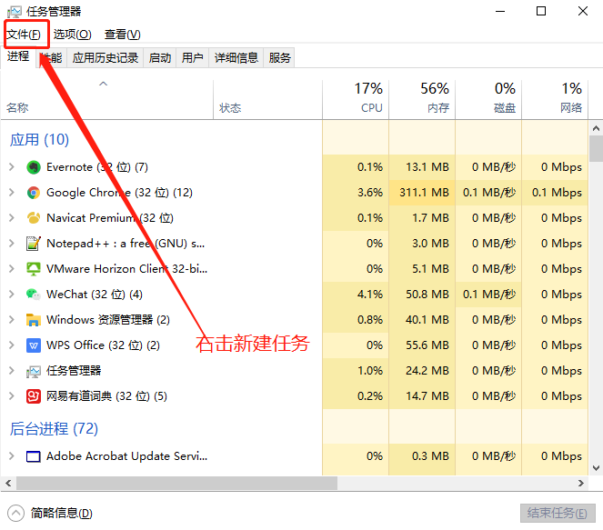Click WeChat's 4.1% CPU value
This screenshot has width=603, height=530.
(370, 295)
